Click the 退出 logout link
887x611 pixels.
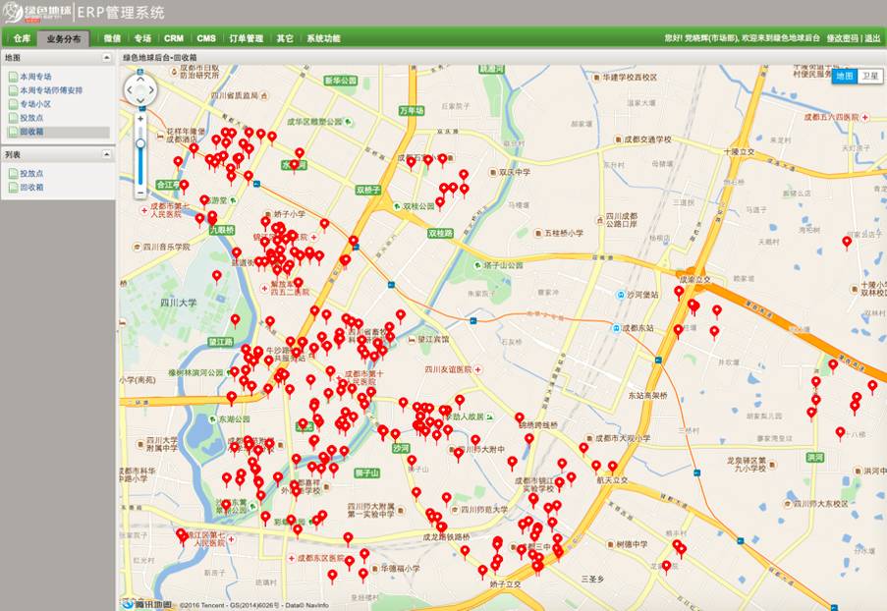pos(872,38)
